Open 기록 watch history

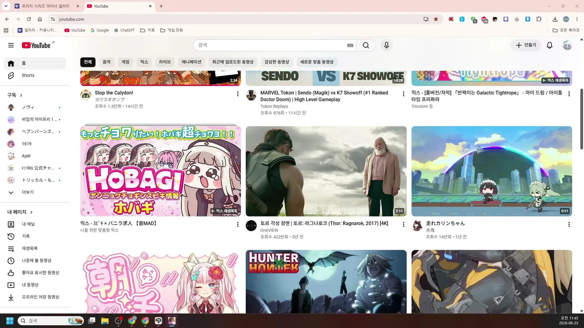pos(35,236)
